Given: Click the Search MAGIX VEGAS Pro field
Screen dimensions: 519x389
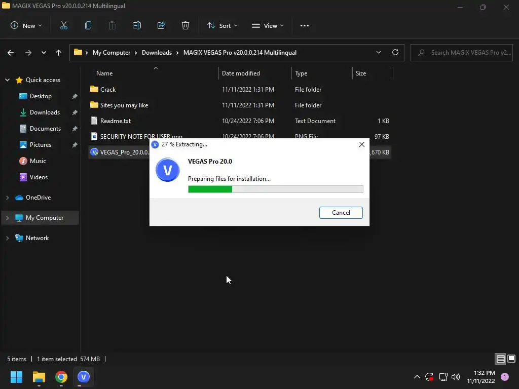Looking at the screenshot, I should [461, 53].
